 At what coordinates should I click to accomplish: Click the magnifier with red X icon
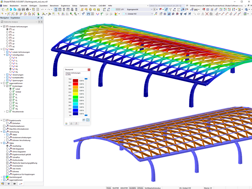tap(204, 9)
